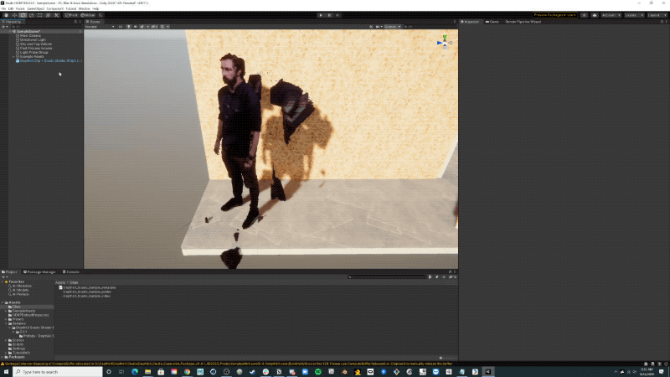670x377 pixels.
Task: Select the Rect tool
Action: click(39, 15)
